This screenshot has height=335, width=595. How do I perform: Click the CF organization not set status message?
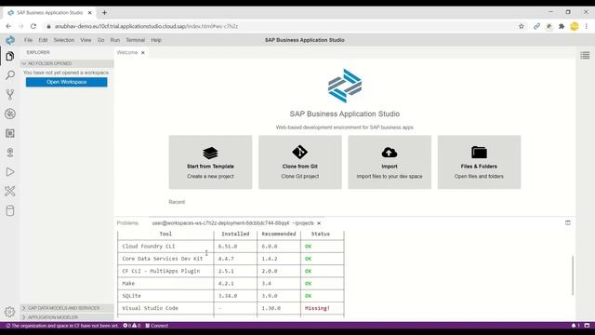click(x=62, y=326)
